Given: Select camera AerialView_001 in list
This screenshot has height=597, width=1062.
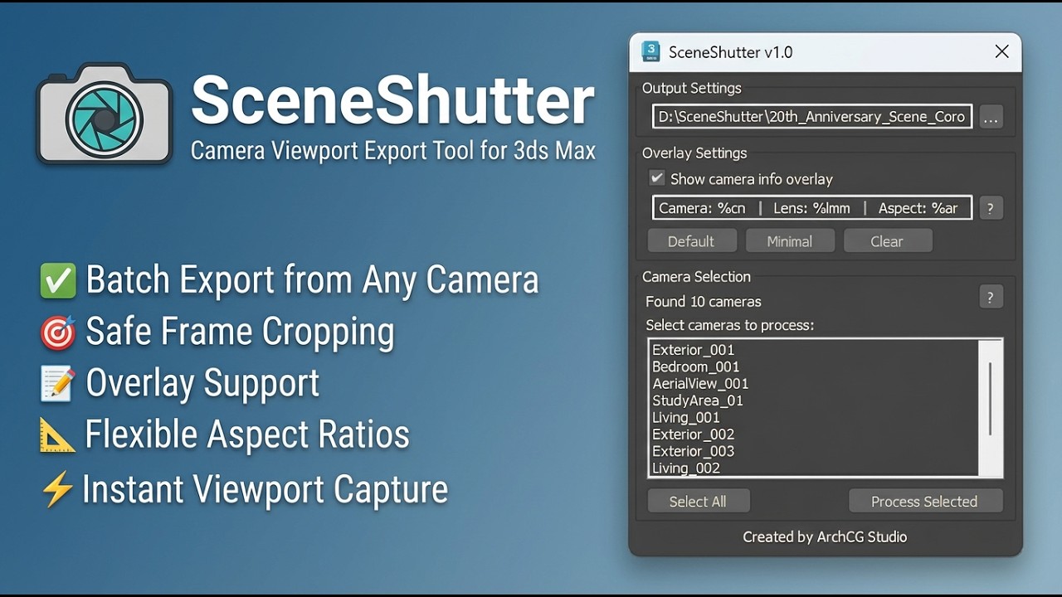Looking at the screenshot, I should click(x=812, y=384).
